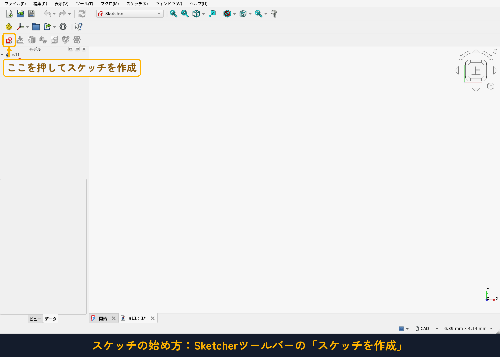The height and width of the screenshot is (357, 500).
Task: Click the Redo arrow icon
Action: 62,14
